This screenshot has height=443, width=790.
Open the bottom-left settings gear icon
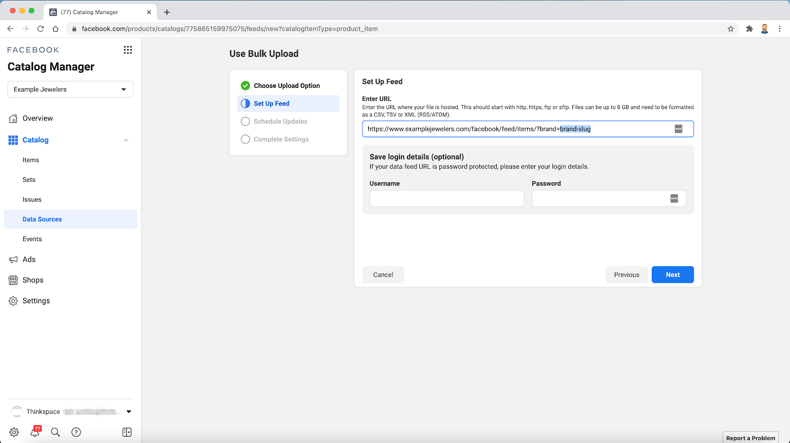pyautogui.click(x=14, y=432)
